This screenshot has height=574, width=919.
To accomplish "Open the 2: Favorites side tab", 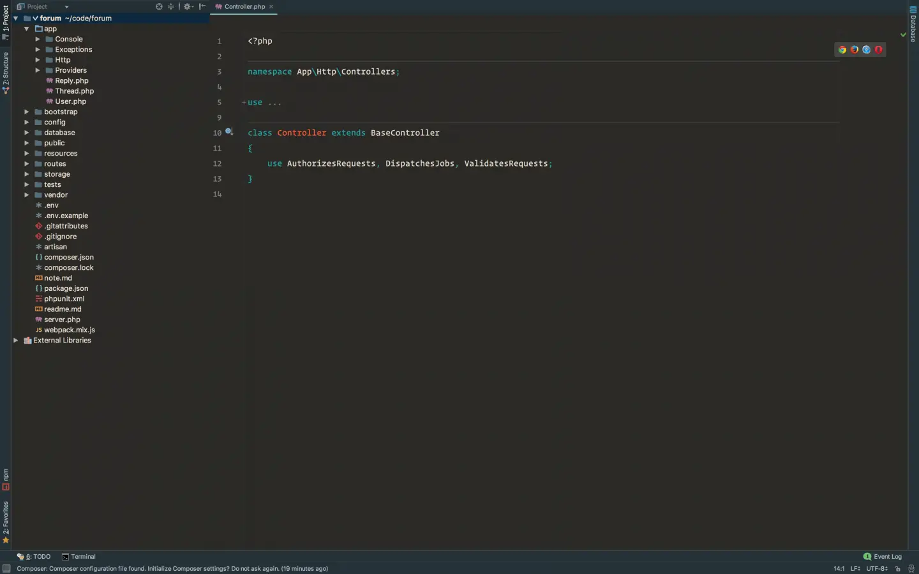I will click(6, 522).
